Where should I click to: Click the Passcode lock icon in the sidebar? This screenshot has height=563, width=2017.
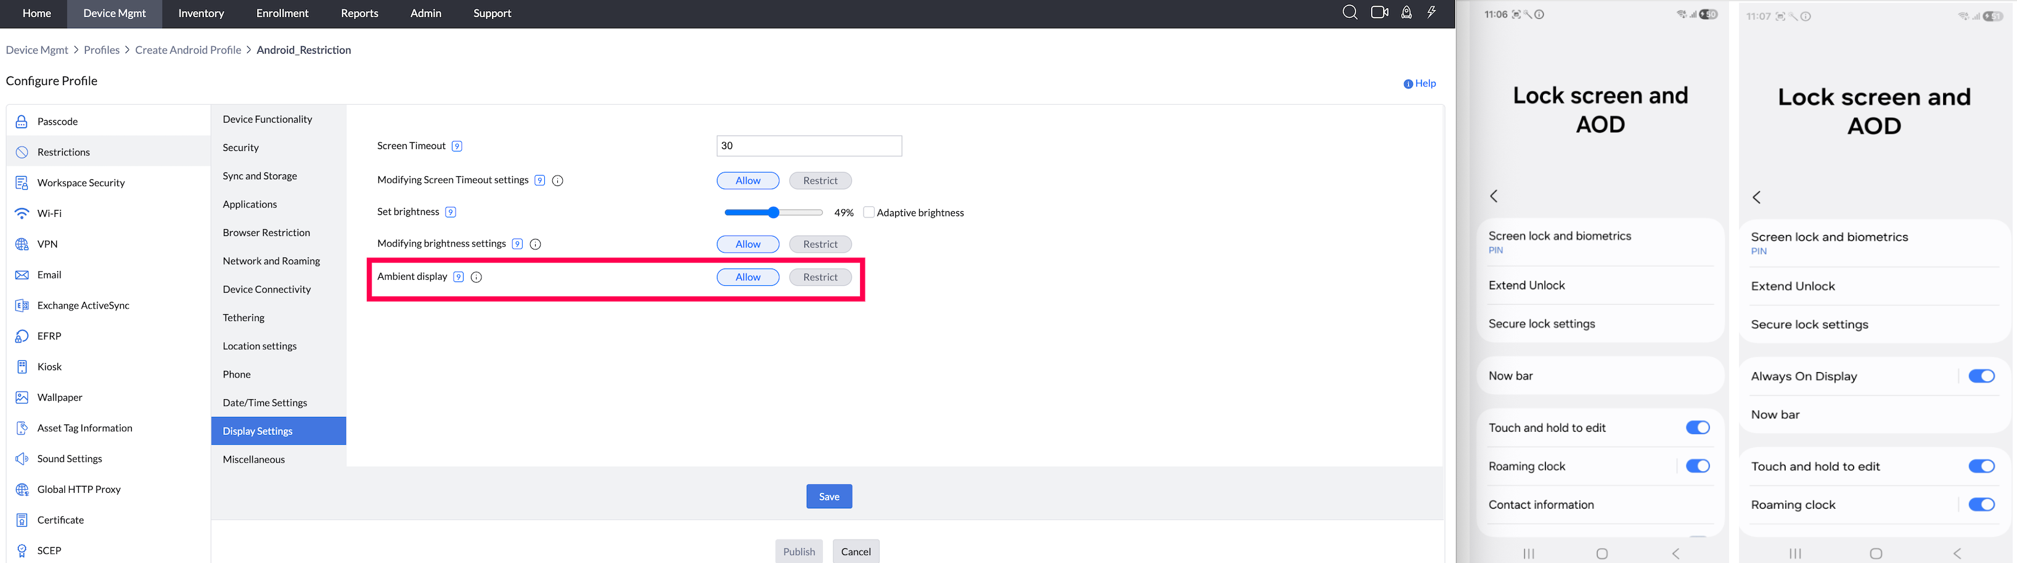pyautogui.click(x=22, y=121)
